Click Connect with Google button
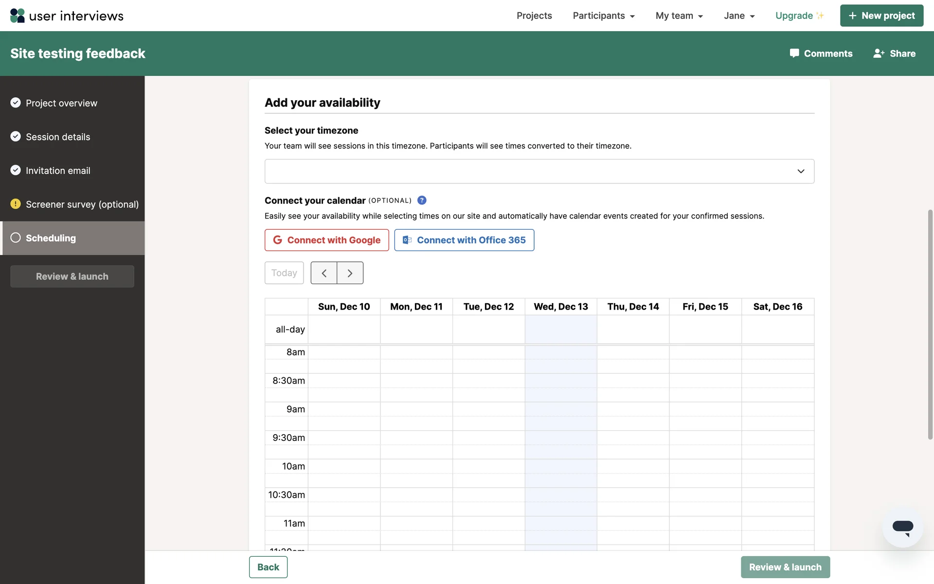The width and height of the screenshot is (934, 584). point(326,240)
